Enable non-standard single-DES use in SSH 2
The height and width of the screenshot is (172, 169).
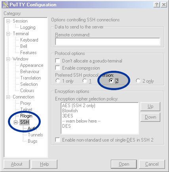point(58,140)
